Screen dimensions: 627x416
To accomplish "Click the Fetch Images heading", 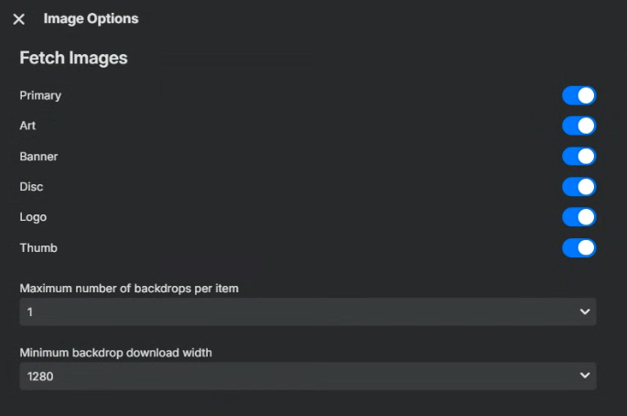I will pyautogui.click(x=73, y=58).
